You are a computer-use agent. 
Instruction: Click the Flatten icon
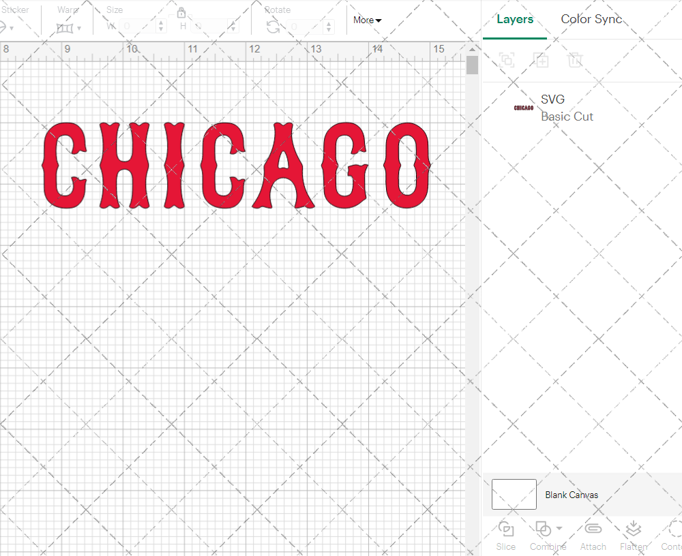pos(633,529)
